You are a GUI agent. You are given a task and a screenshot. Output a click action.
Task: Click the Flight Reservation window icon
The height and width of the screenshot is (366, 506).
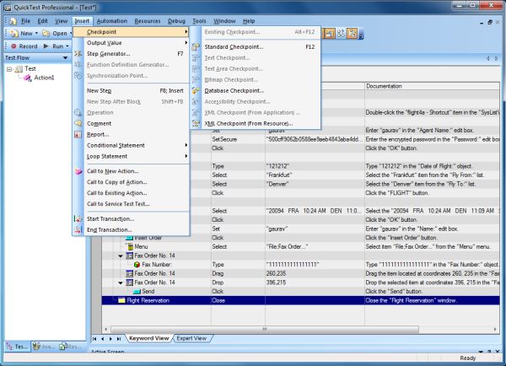(121, 300)
